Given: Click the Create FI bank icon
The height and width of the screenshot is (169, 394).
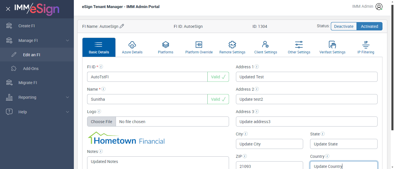Looking at the screenshot, I should pyautogui.click(x=9, y=26).
